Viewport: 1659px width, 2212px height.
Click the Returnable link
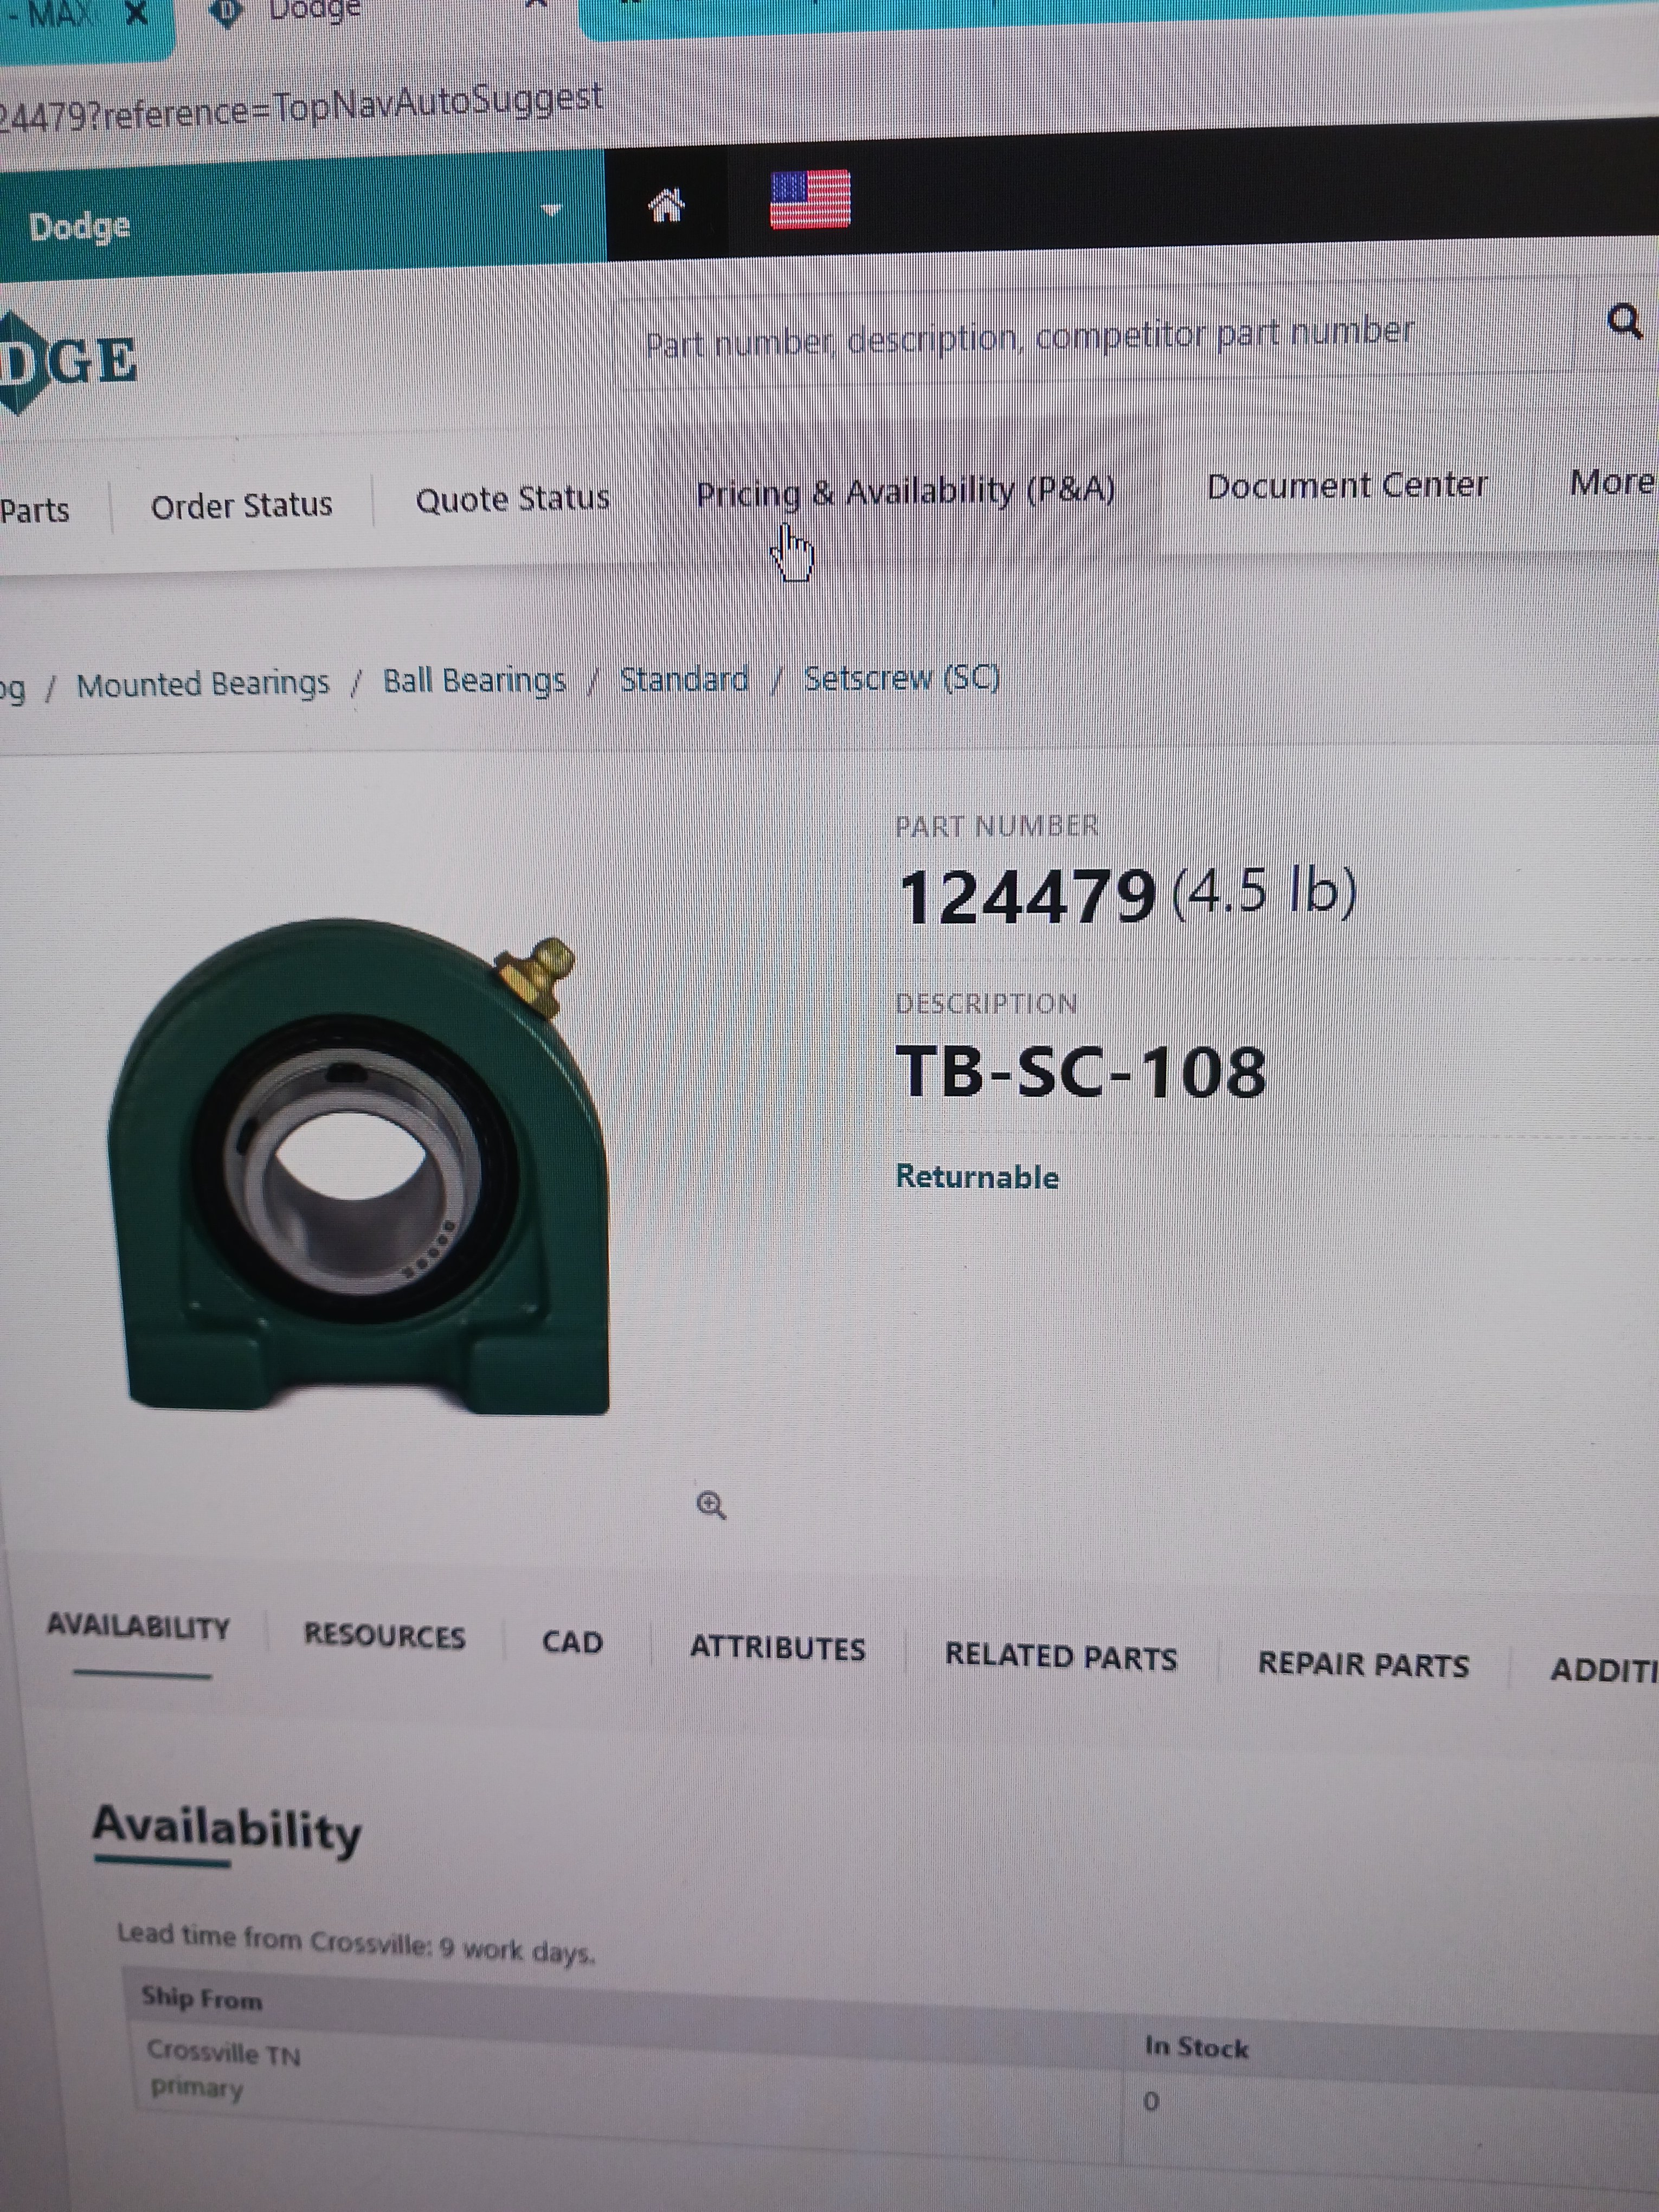976,1177
